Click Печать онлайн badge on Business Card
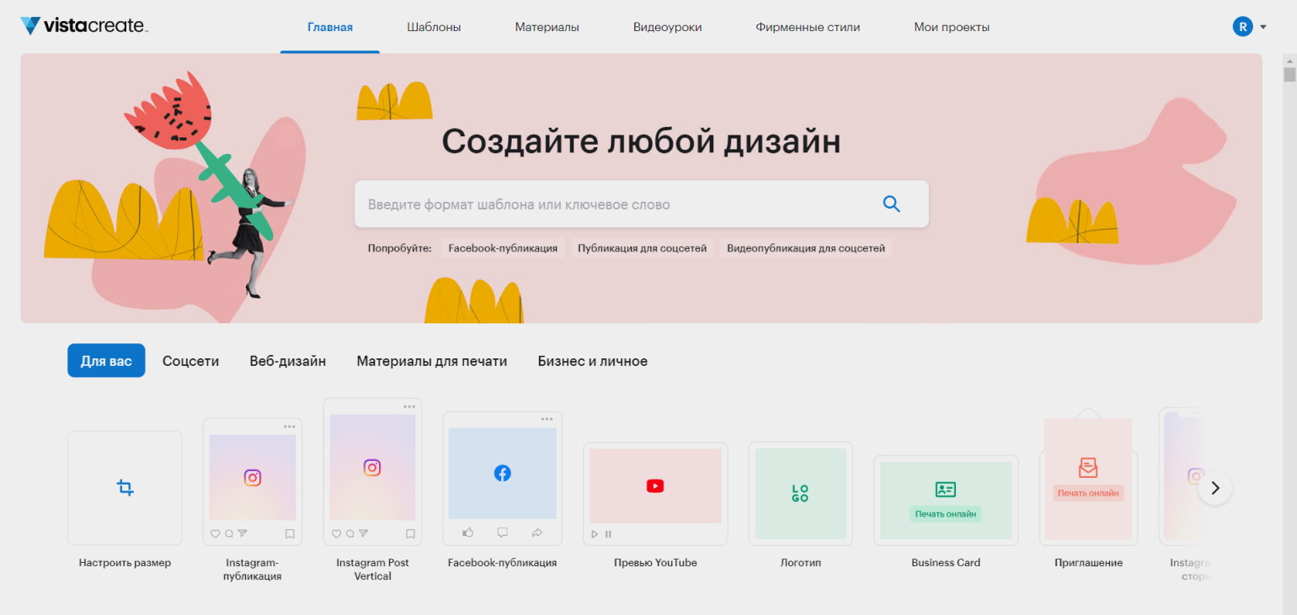The image size is (1297, 615). pyautogui.click(x=946, y=514)
